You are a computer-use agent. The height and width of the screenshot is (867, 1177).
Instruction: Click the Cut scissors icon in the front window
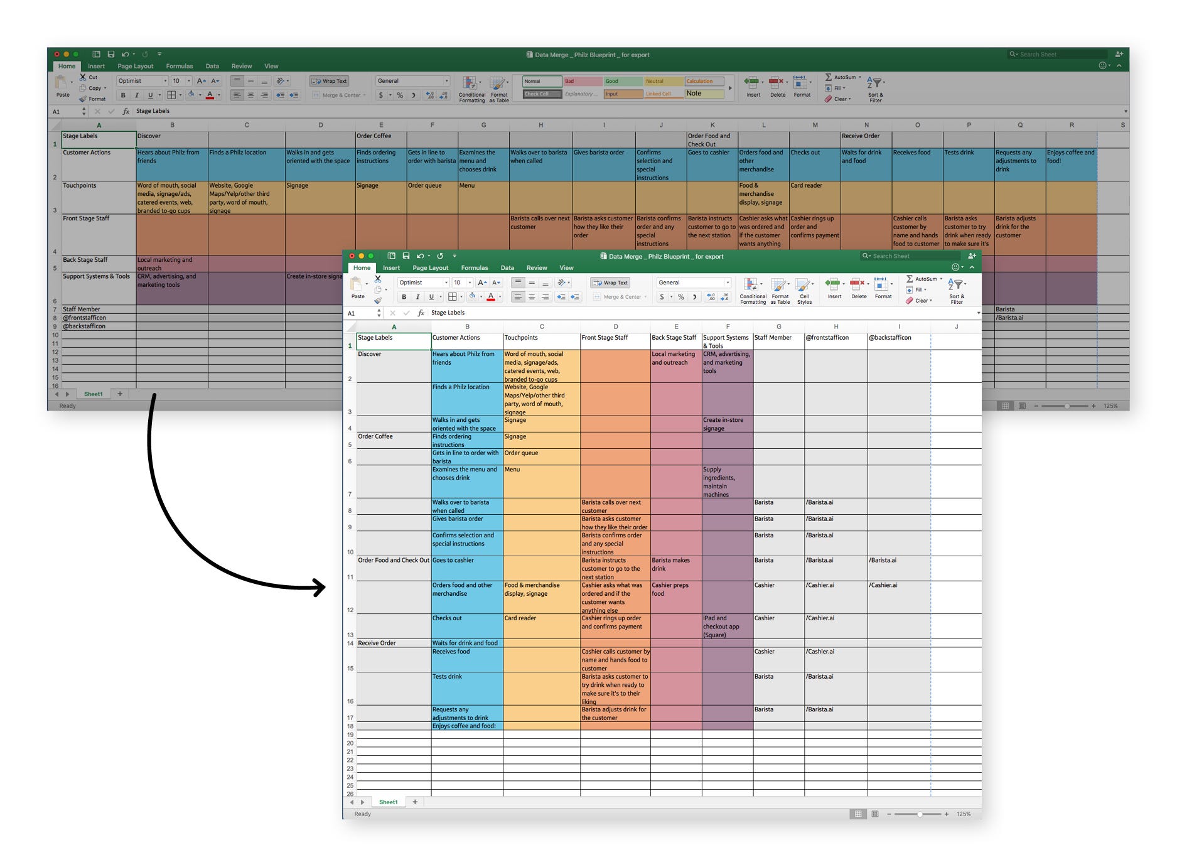(x=378, y=279)
